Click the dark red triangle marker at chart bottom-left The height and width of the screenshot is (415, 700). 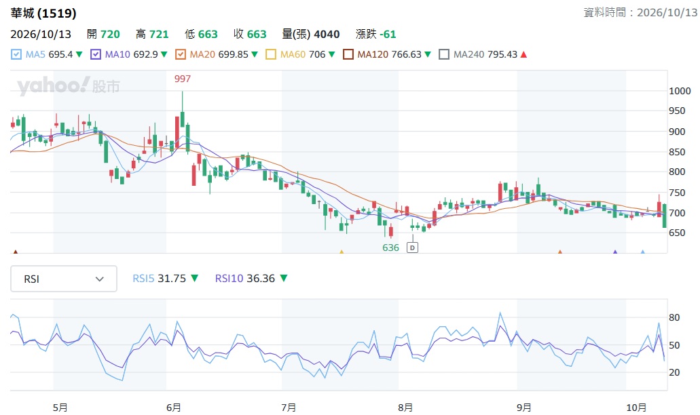[x=16, y=252]
